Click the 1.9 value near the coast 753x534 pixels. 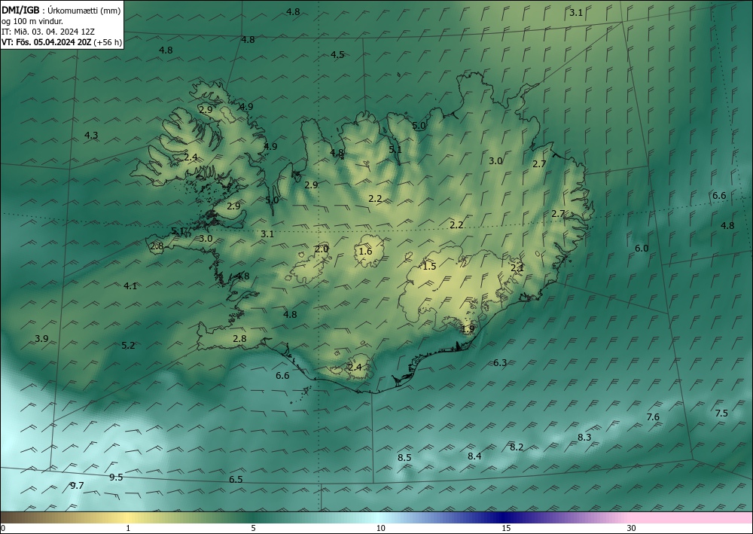tap(468, 329)
